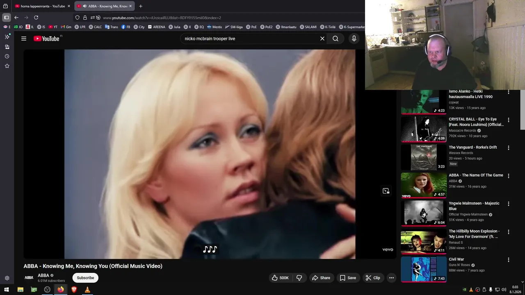
Task: Open Ismo Alanko Hetki hautausmaalla thumbnail
Action: tap(424, 102)
